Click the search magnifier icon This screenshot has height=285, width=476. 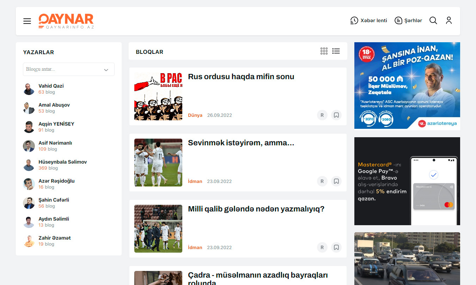coord(433,20)
